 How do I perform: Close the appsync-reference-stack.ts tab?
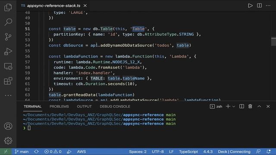click(85, 6)
